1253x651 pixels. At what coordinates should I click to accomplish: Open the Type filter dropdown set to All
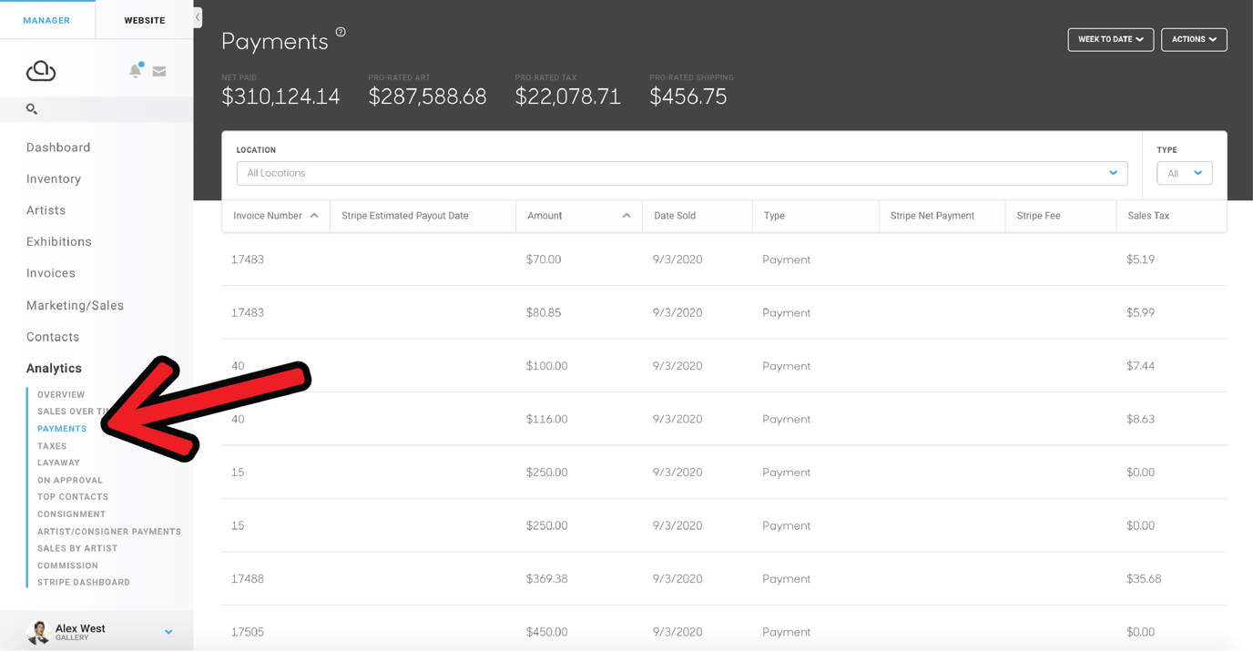coord(1184,171)
